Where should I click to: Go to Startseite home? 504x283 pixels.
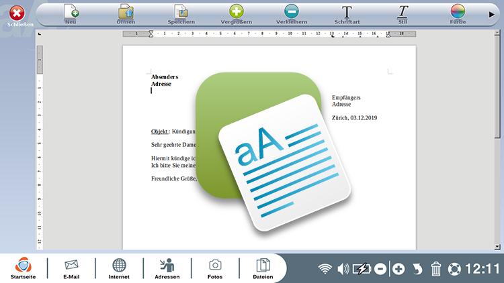click(23, 268)
